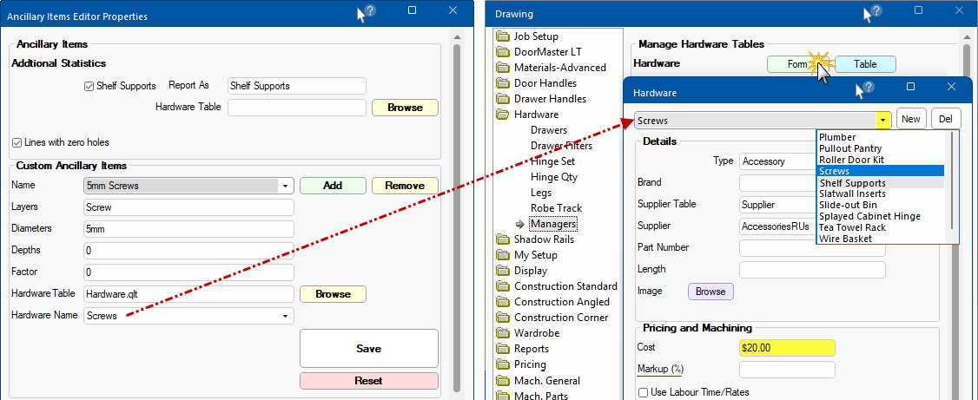The height and width of the screenshot is (400, 978).
Task: Toggle the Shelf Supports checkbox
Action: click(89, 86)
